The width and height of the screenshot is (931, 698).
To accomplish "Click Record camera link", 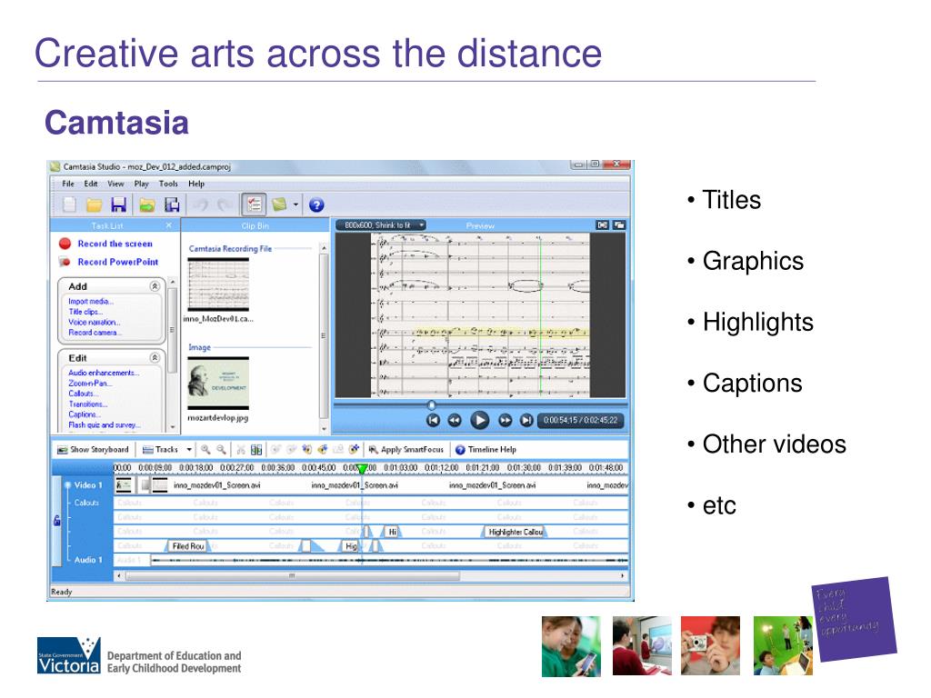I will tap(95, 333).
